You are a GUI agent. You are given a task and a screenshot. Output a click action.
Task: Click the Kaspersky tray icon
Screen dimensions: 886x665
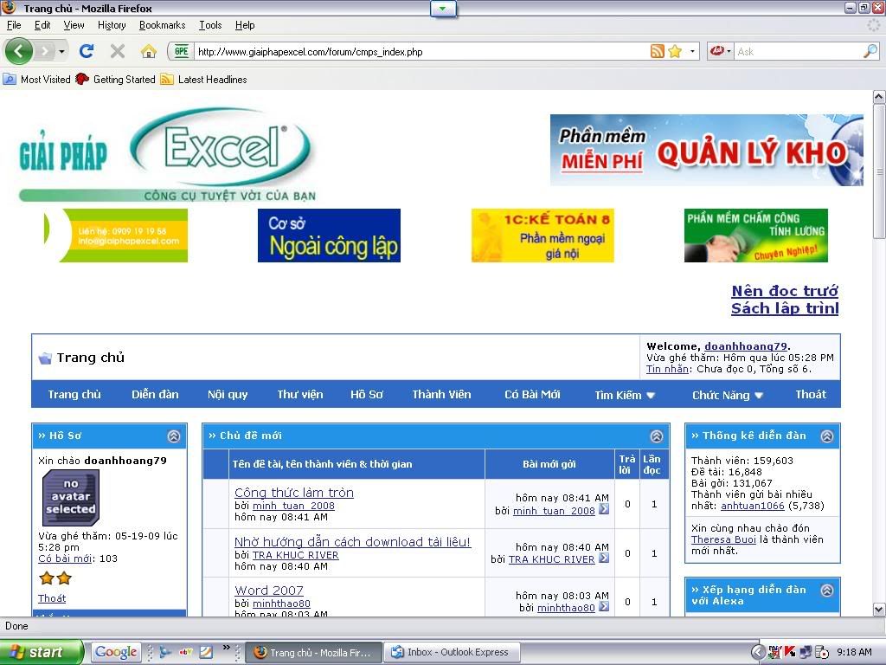pyautogui.click(x=790, y=652)
